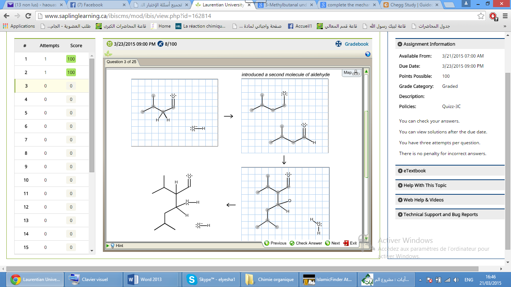Viewport: 511px width, 287px height.
Task: Open the Map overview of questions
Action: coord(351,73)
